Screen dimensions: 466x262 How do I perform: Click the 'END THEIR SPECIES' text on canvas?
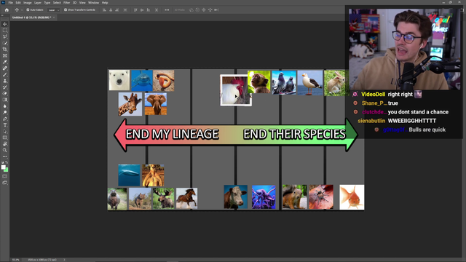(x=294, y=134)
